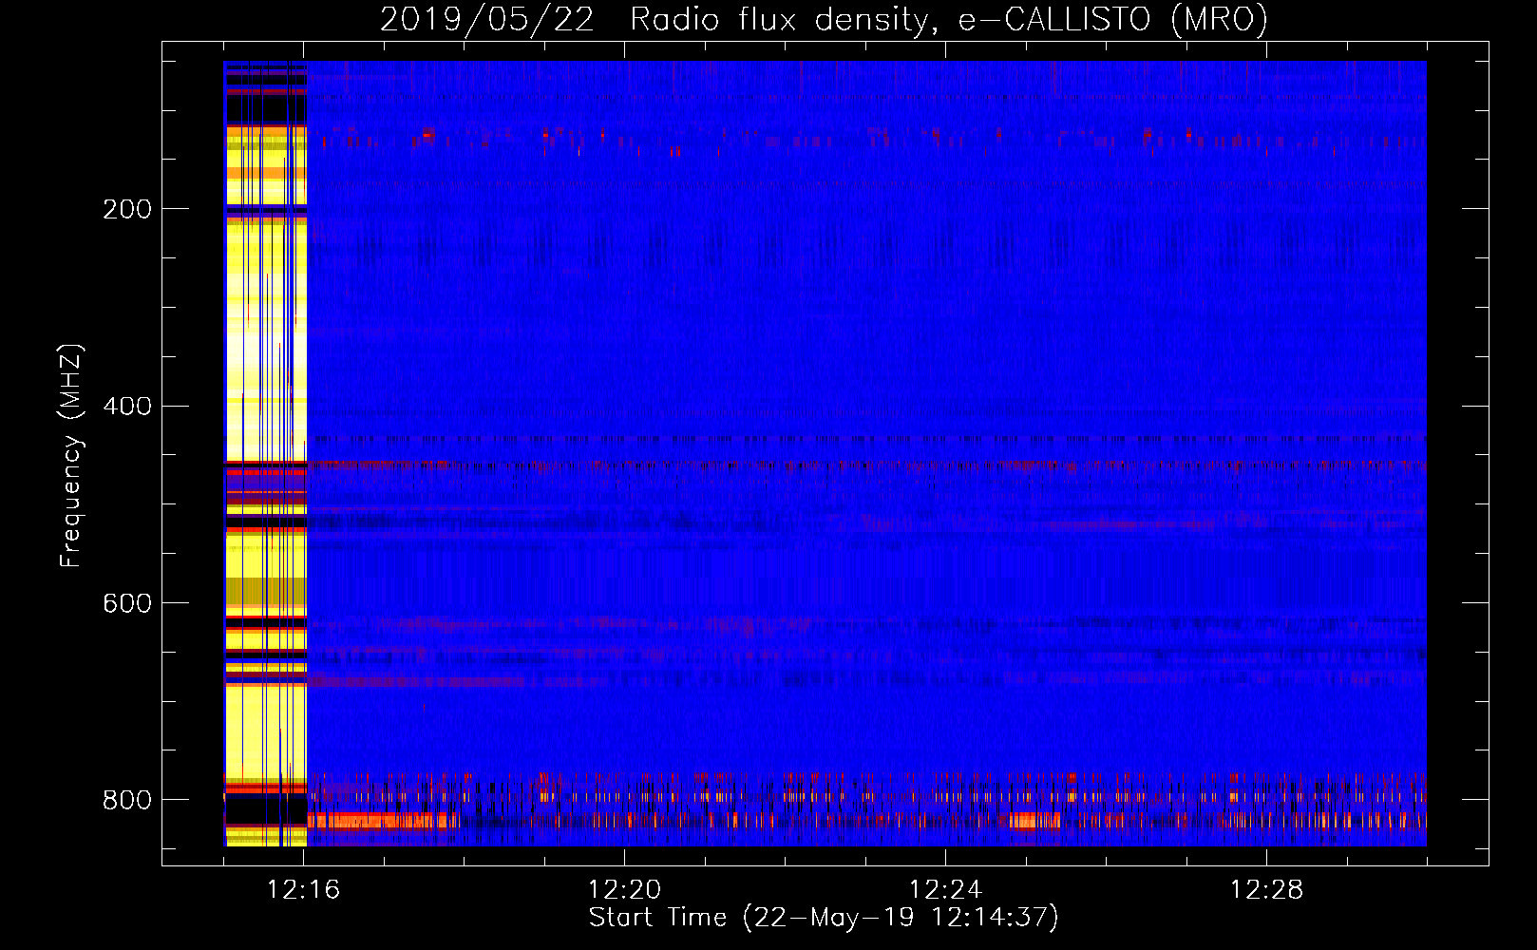
Task: Click the 200 frequency tick label
Action: point(127,209)
